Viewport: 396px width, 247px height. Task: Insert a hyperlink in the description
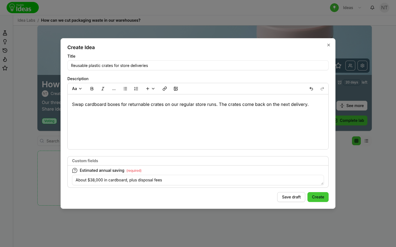click(x=165, y=89)
